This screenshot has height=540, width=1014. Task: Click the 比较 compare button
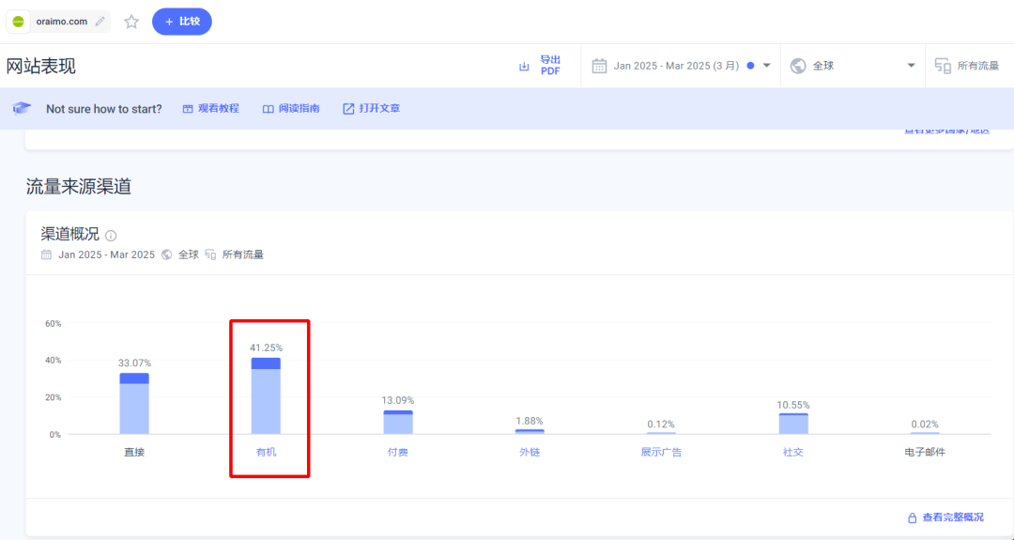182,22
